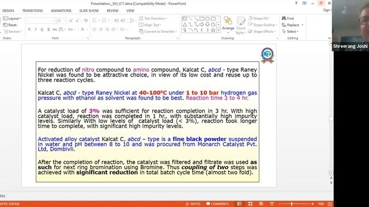Screen dimensions: 369x207
Task: Open Ribbon Display Options
Action: point(304,3)
